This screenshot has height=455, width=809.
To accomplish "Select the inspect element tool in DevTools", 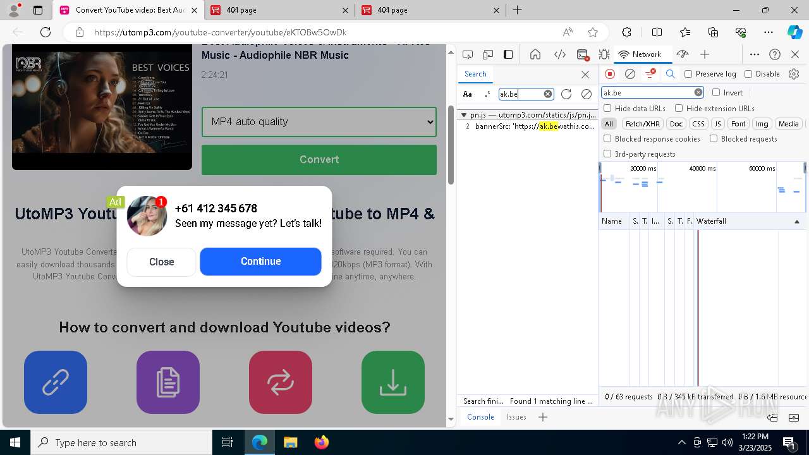I will (468, 54).
